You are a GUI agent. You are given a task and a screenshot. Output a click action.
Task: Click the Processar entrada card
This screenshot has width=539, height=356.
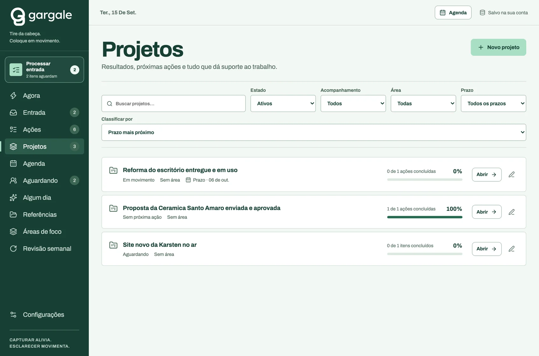point(44,70)
